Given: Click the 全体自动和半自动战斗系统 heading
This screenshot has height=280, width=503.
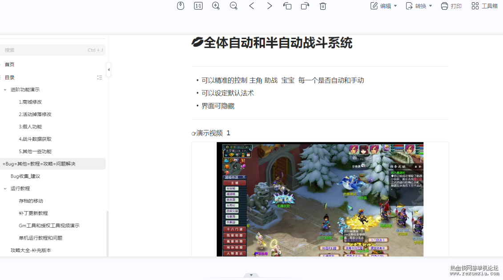Looking at the screenshot, I should point(272,43).
